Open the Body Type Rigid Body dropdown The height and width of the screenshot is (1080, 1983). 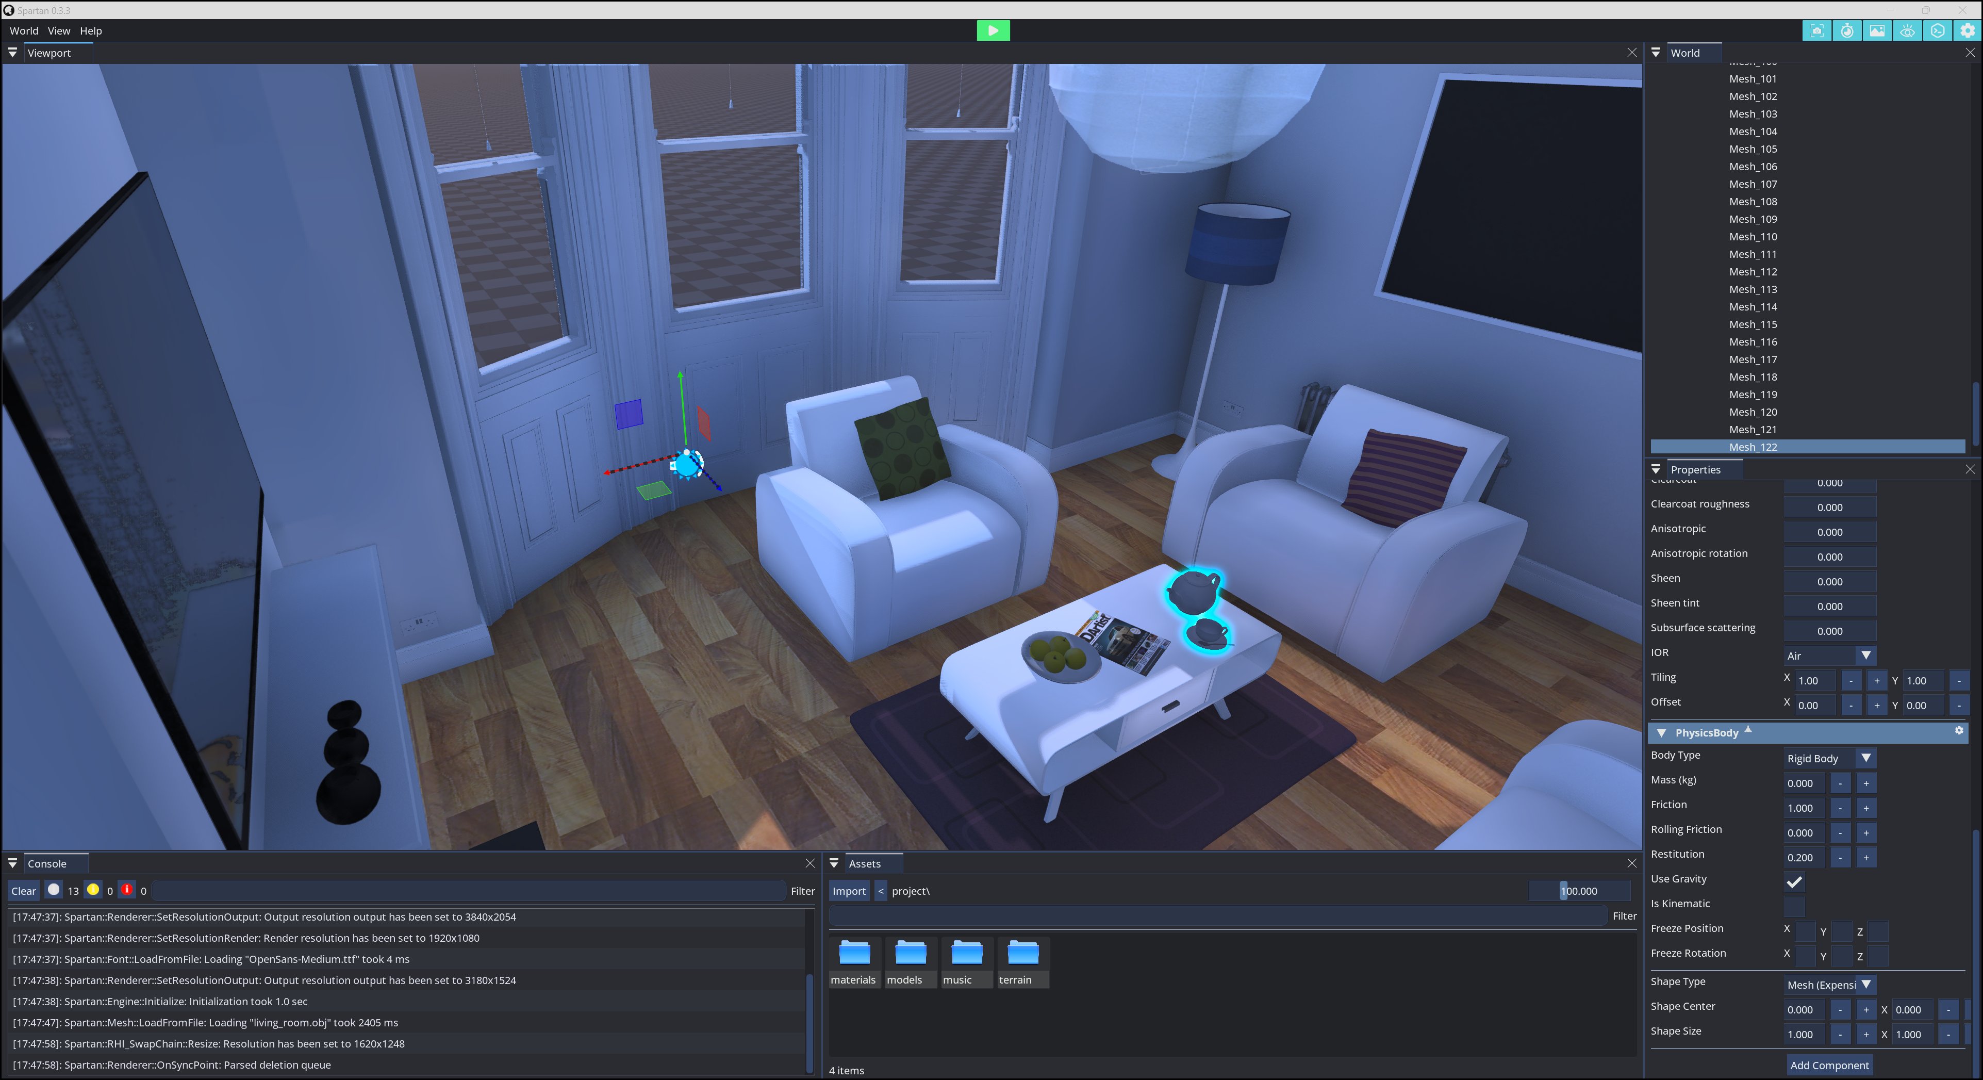[x=1829, y=758]
